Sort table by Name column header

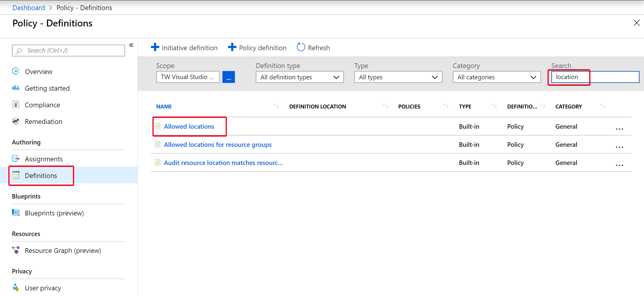[x=164, y=106]
